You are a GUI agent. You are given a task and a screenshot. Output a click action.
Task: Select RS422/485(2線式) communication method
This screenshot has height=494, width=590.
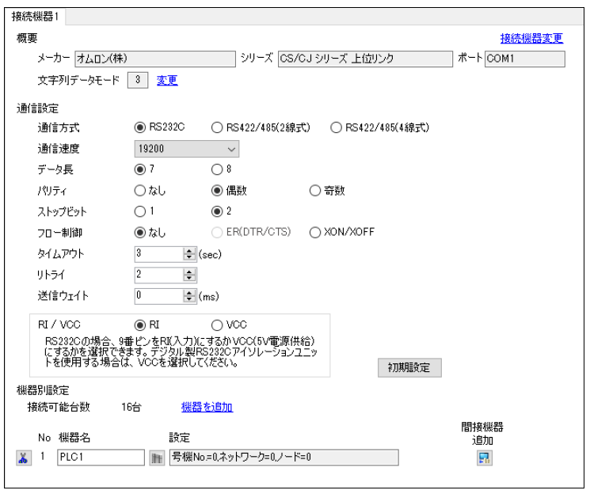(x=217, y=126)
